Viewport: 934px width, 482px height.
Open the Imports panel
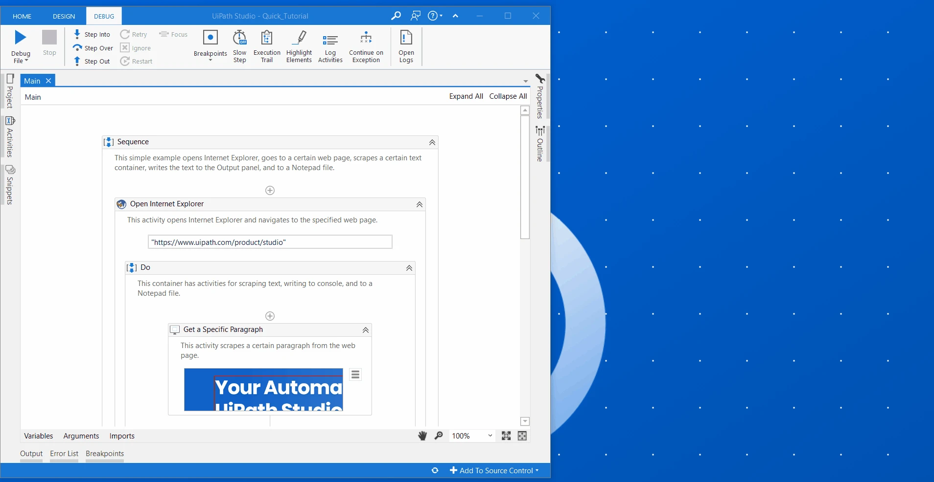point(122,436)
